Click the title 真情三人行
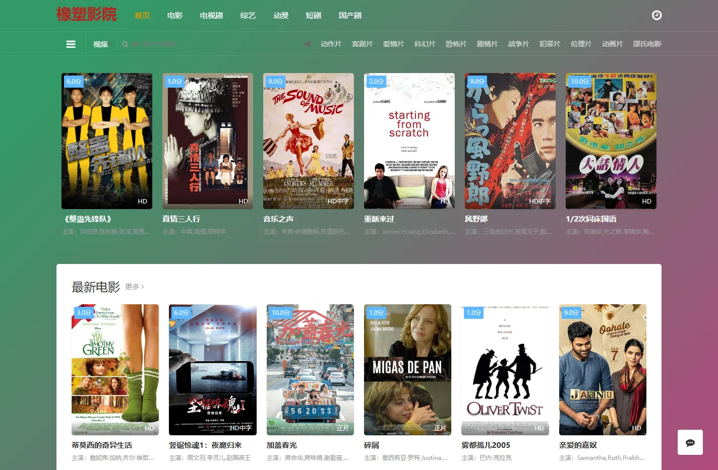The width and height of the screenshot is (718, 470). (181, 219)
